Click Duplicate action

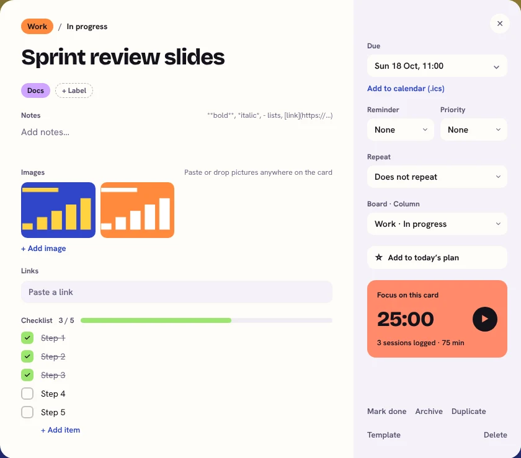coord(468,411)
